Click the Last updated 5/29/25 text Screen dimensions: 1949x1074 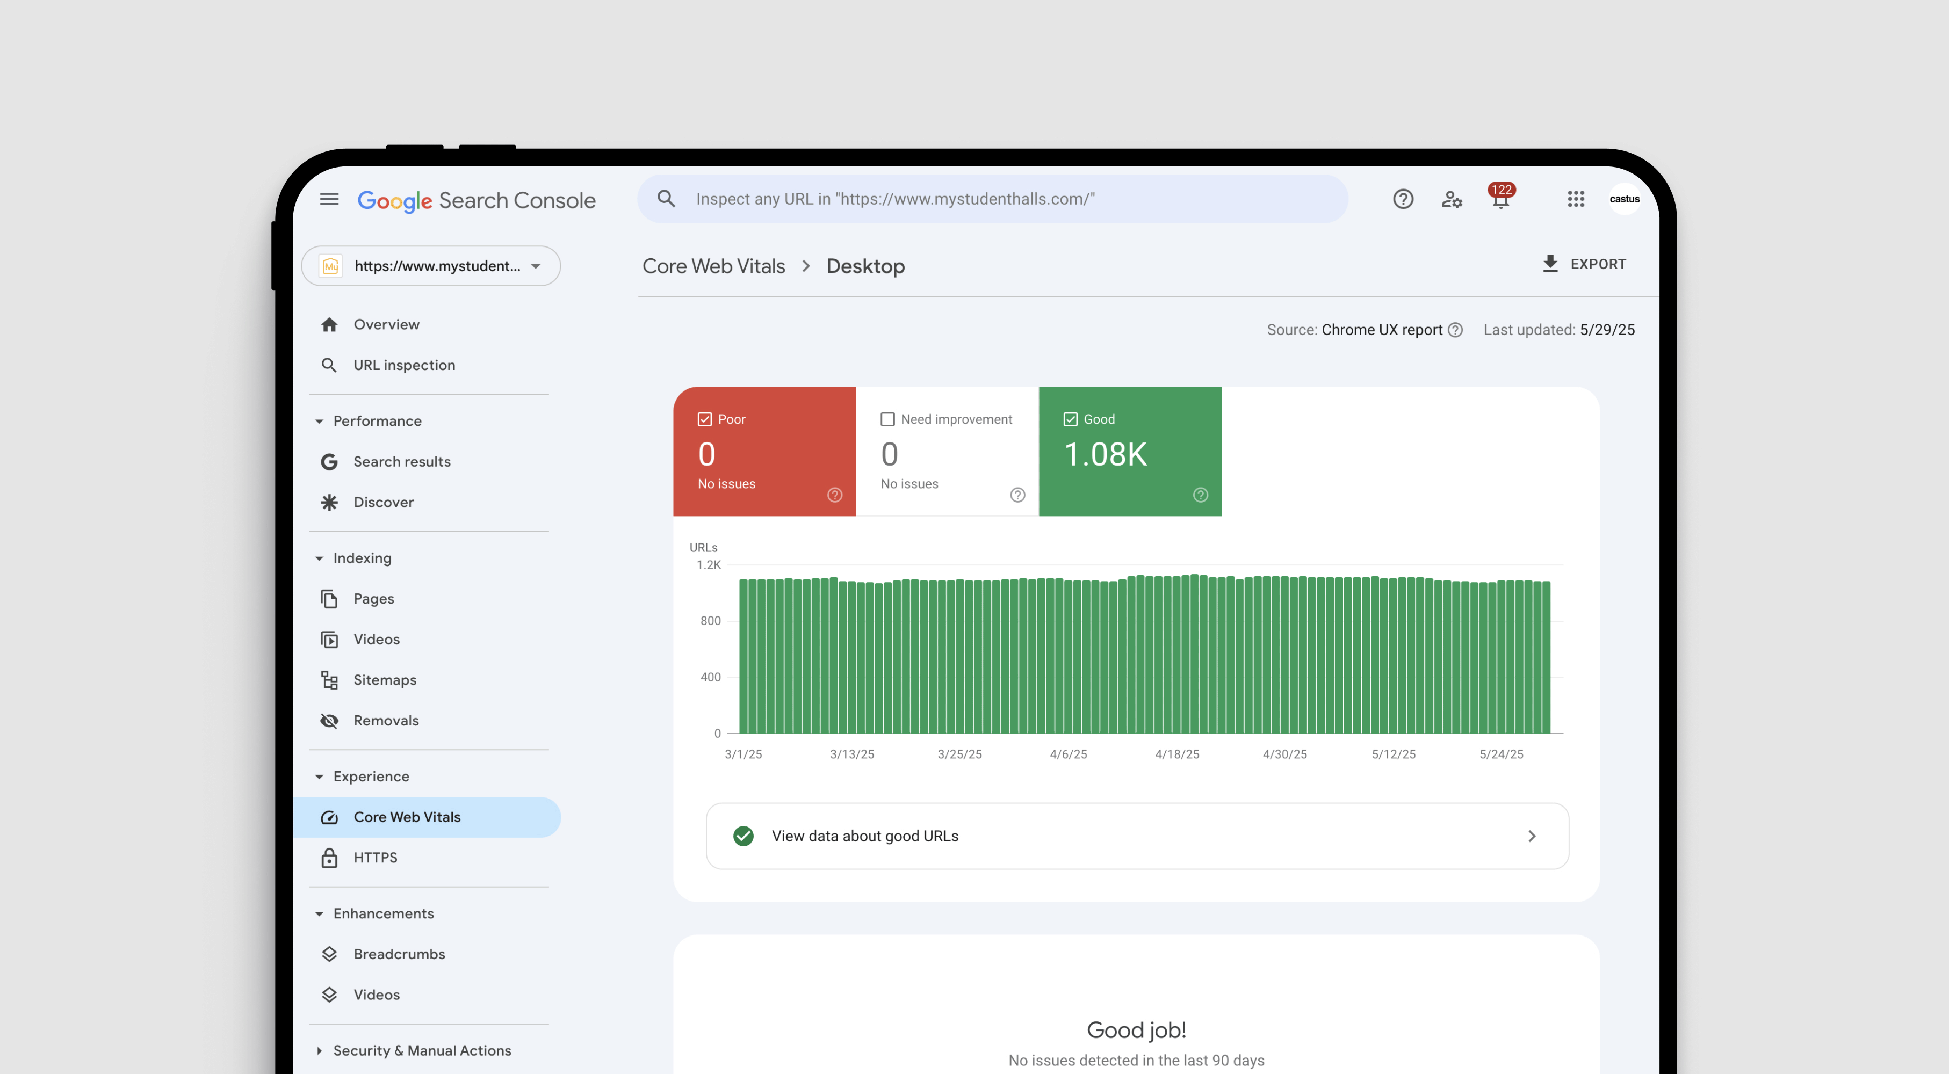pyautogui.click(x=1558, y=330)
